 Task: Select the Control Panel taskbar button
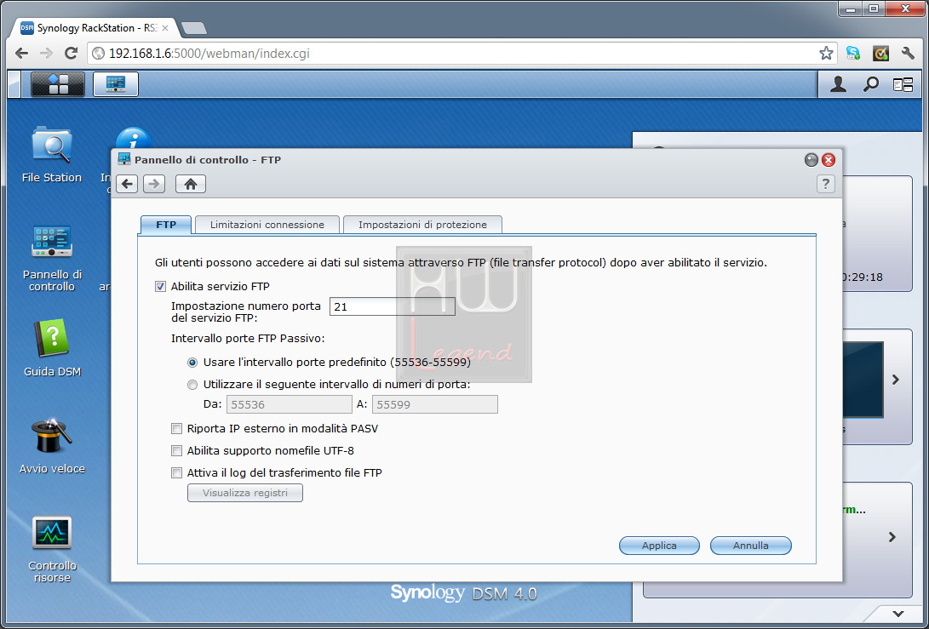point(116,84)
